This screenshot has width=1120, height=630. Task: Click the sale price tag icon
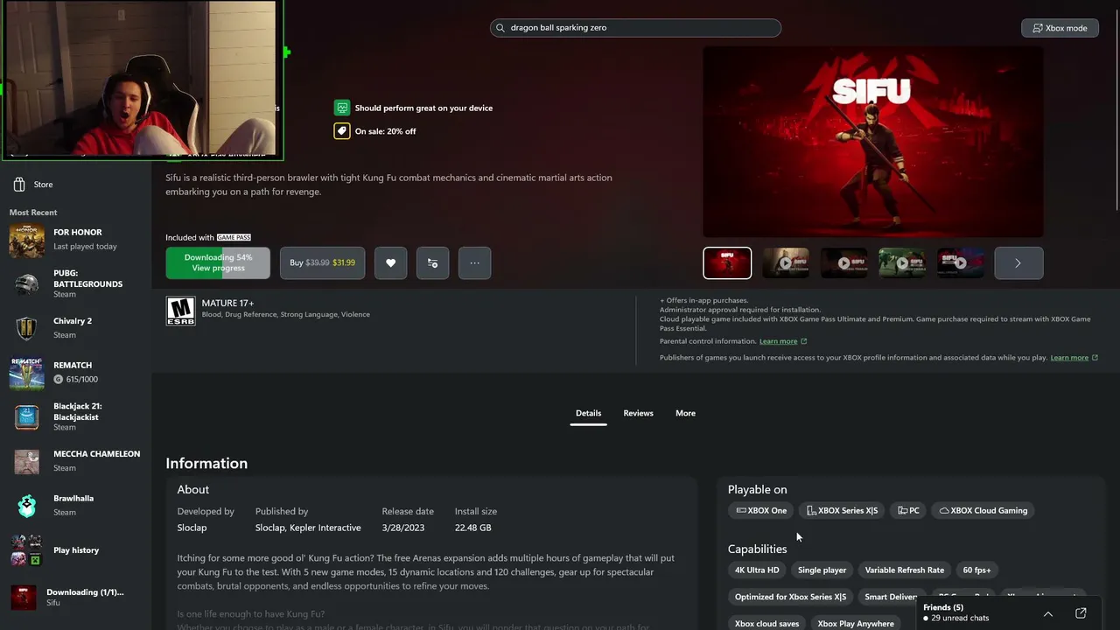click(342, 131)
